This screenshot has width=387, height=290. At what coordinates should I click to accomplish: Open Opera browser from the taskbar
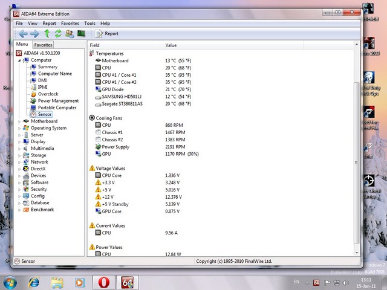coord(104,283)
